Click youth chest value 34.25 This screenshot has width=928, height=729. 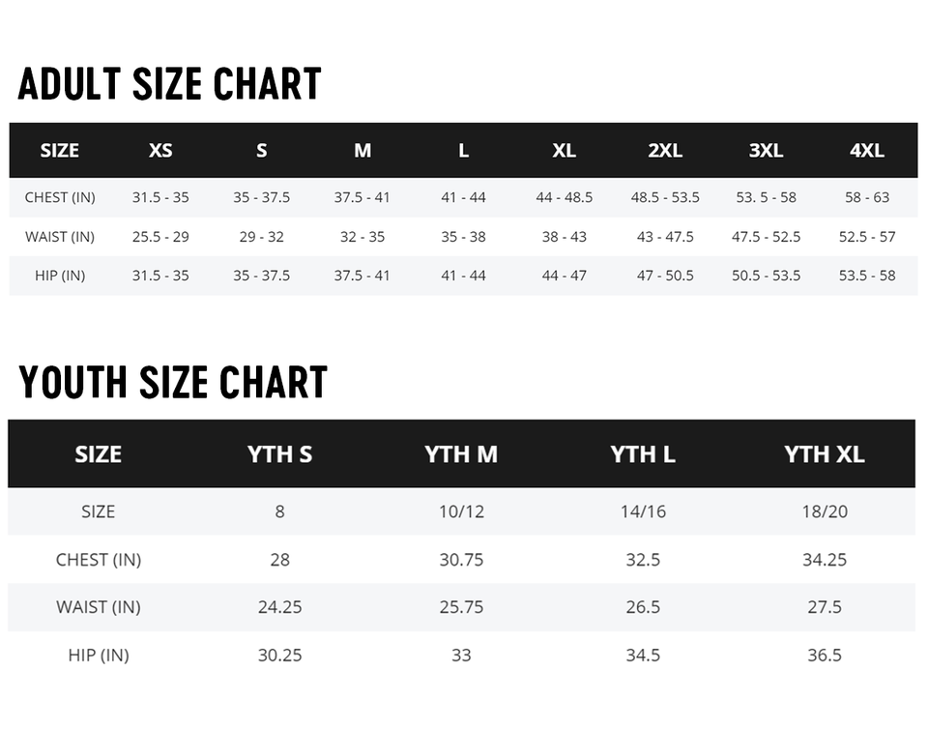pyautogui.click(x=825, y=560)
